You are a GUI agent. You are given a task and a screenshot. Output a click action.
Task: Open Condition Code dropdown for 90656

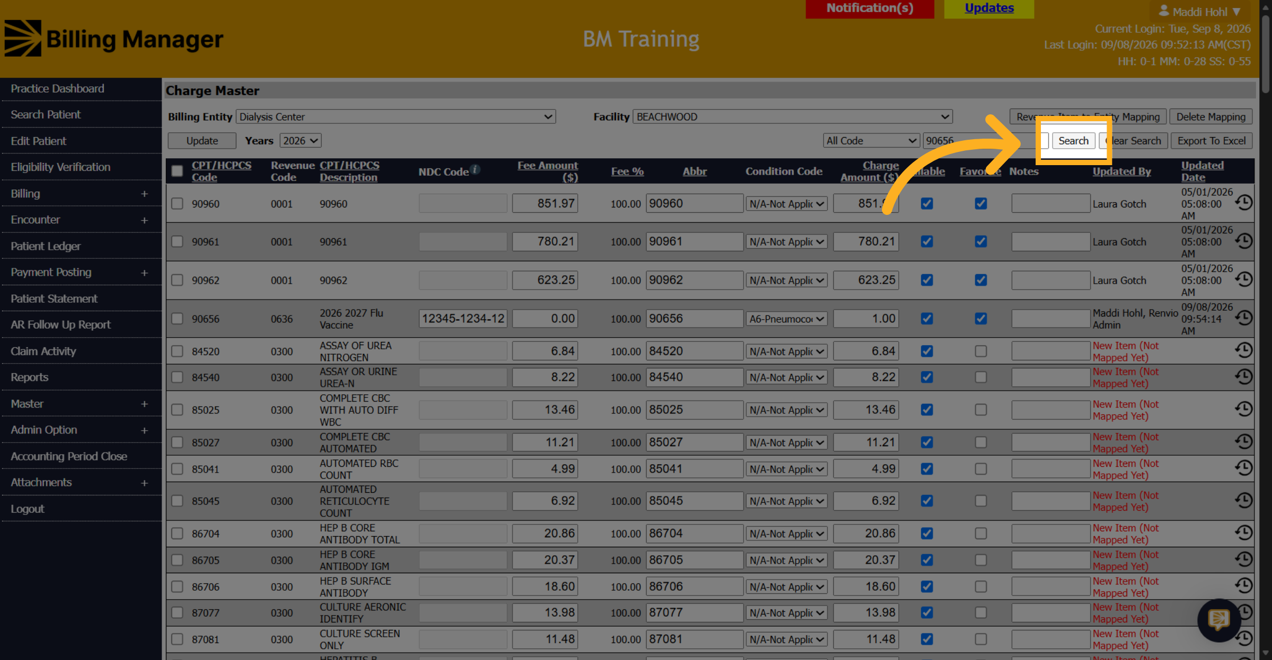pyautogui.click(x=787, y=319)
